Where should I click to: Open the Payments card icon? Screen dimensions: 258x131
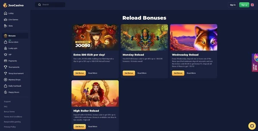5,61
